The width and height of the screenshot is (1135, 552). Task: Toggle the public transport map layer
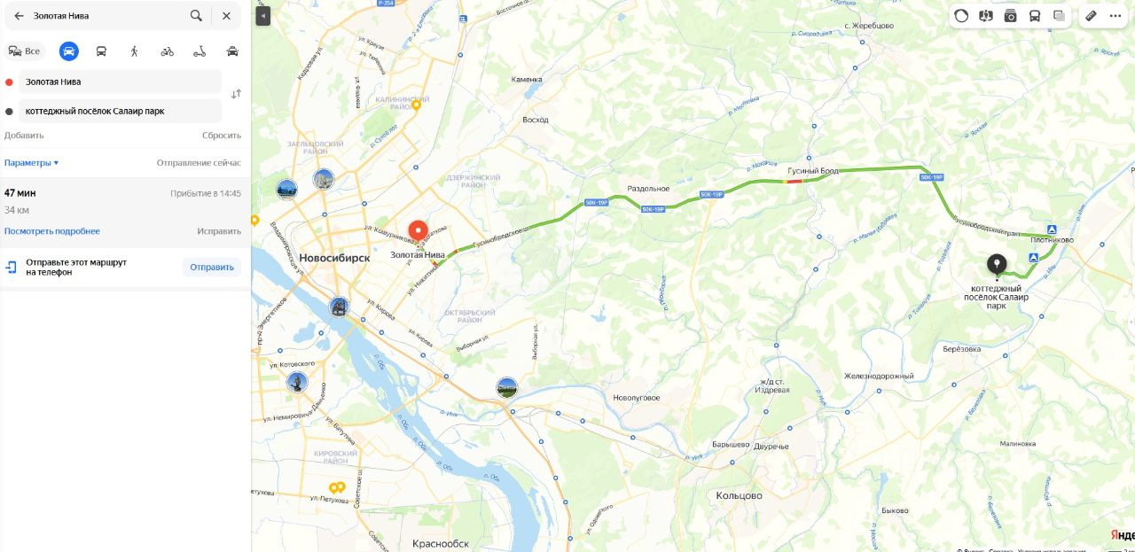tap(1035, 16)
